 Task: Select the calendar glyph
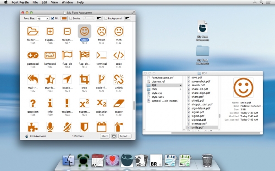click(102, 127)
